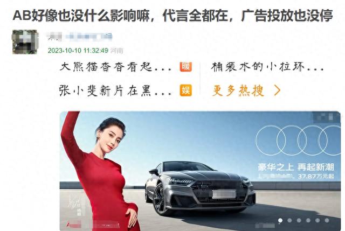The height and width of the screenshot is (231, 345).
Task: Open 更多热搜 link
Action: pos(238,90)
